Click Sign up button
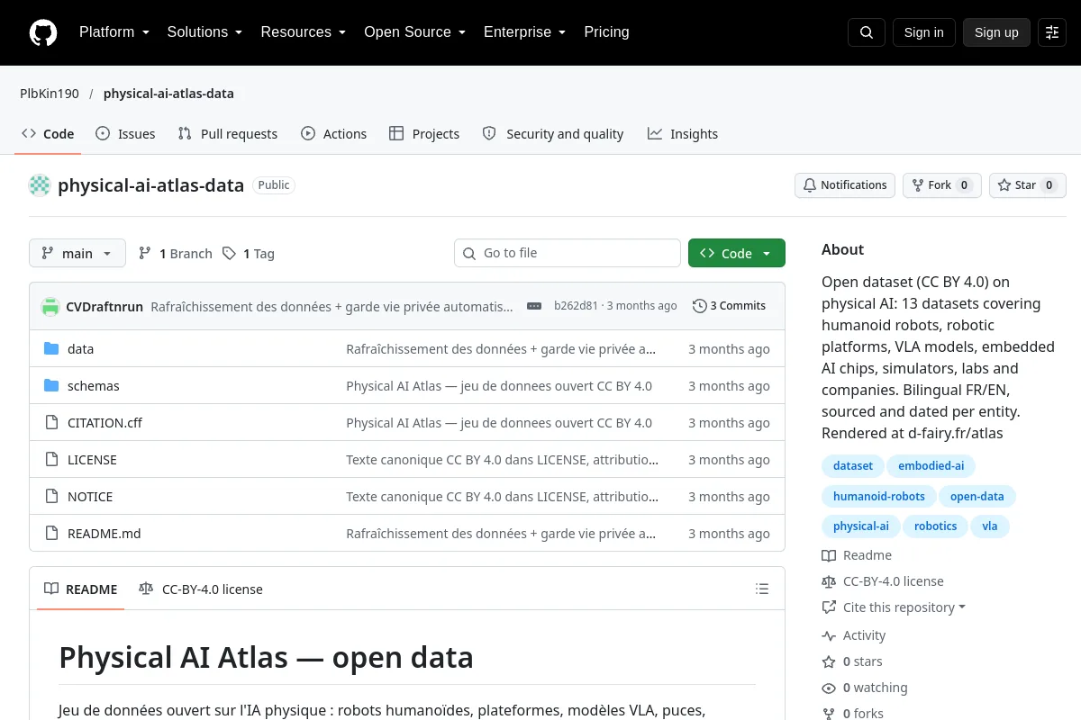1081x720 pixels. pyautogui.click(x=996, y=32)
